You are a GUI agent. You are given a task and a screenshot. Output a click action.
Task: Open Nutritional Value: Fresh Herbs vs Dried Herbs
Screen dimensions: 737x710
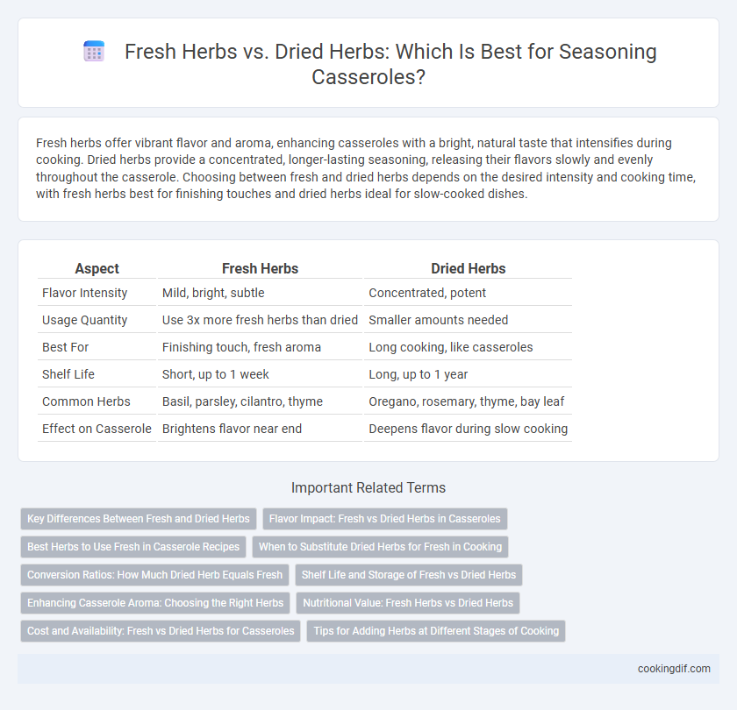pyautogui.click(x=408, y=603)
